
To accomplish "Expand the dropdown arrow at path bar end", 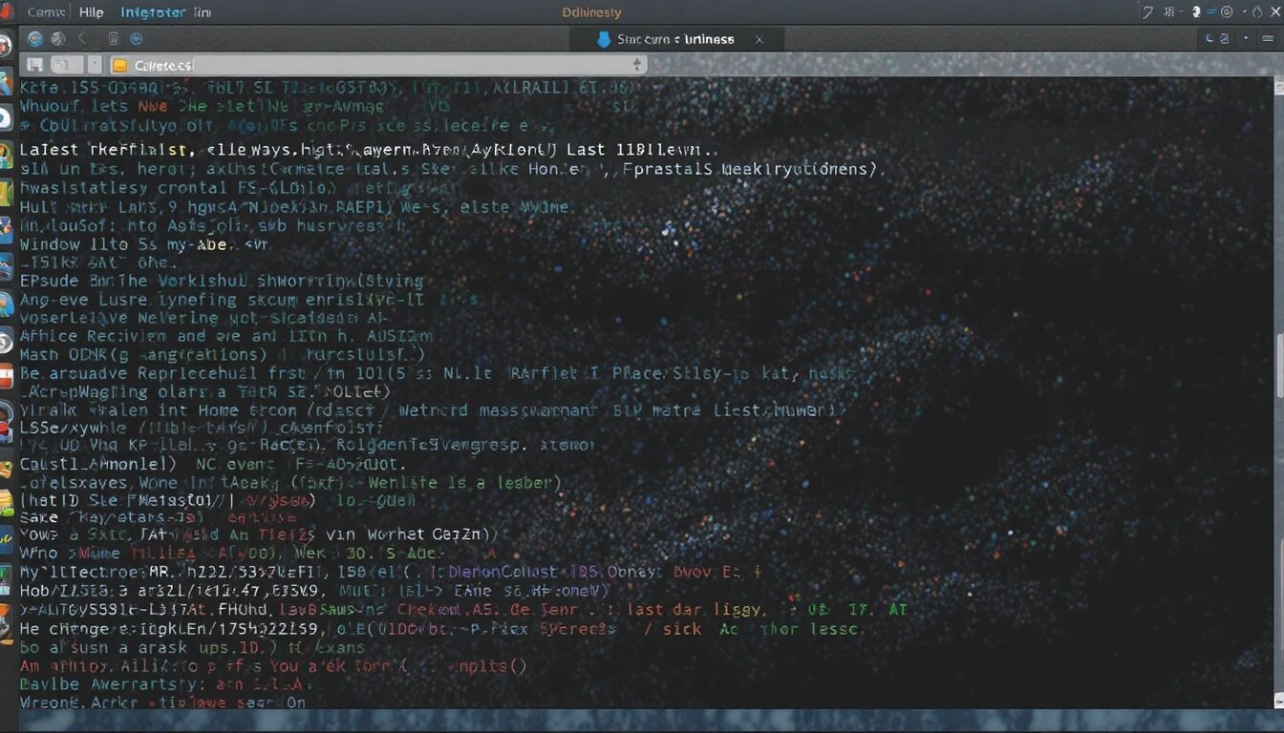I will click(637, 65).
